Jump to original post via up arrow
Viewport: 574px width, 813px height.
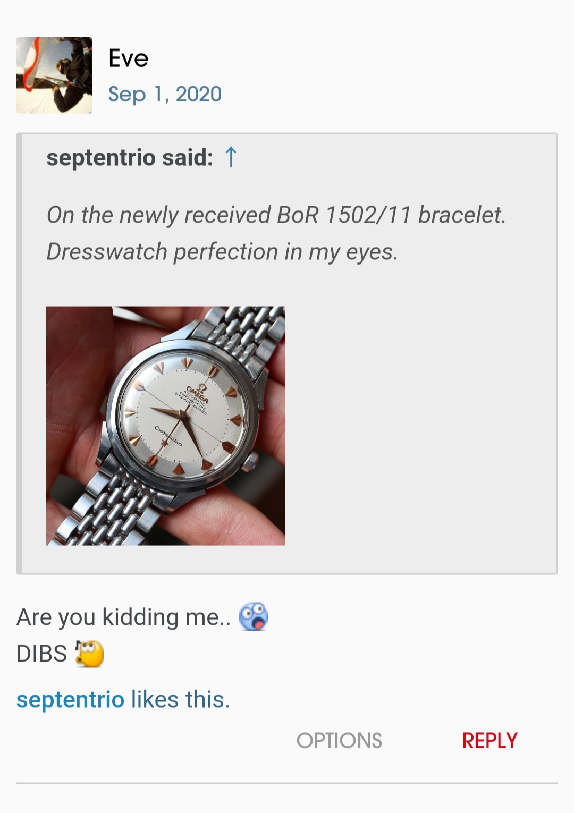tap(231, 157)
